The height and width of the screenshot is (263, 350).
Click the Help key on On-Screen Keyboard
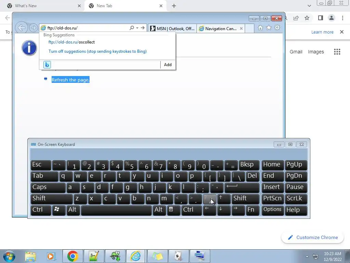pyautogui.click(x=296, y=211)
